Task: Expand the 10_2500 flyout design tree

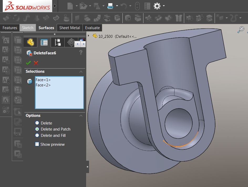Action: (89, 36)
